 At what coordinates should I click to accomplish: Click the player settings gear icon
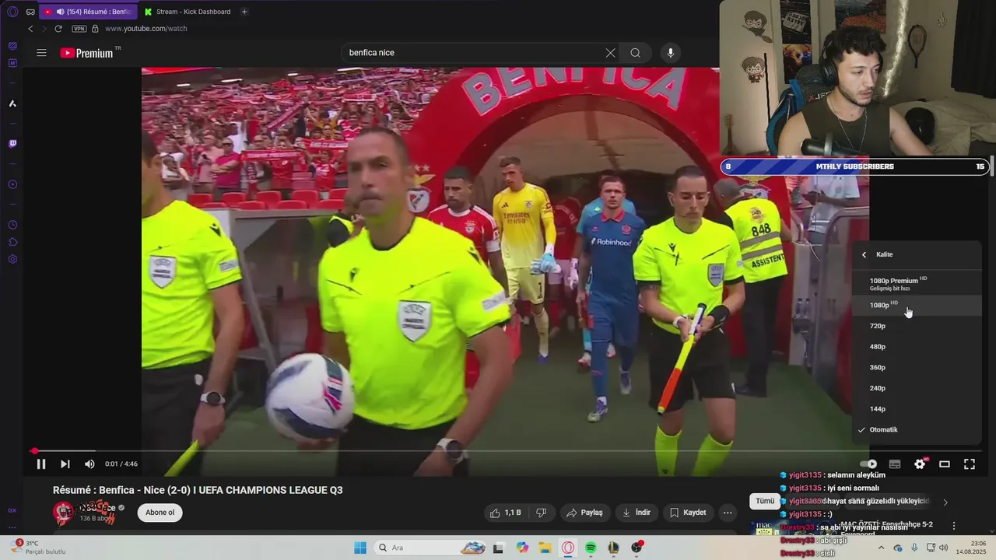(920, 464)
